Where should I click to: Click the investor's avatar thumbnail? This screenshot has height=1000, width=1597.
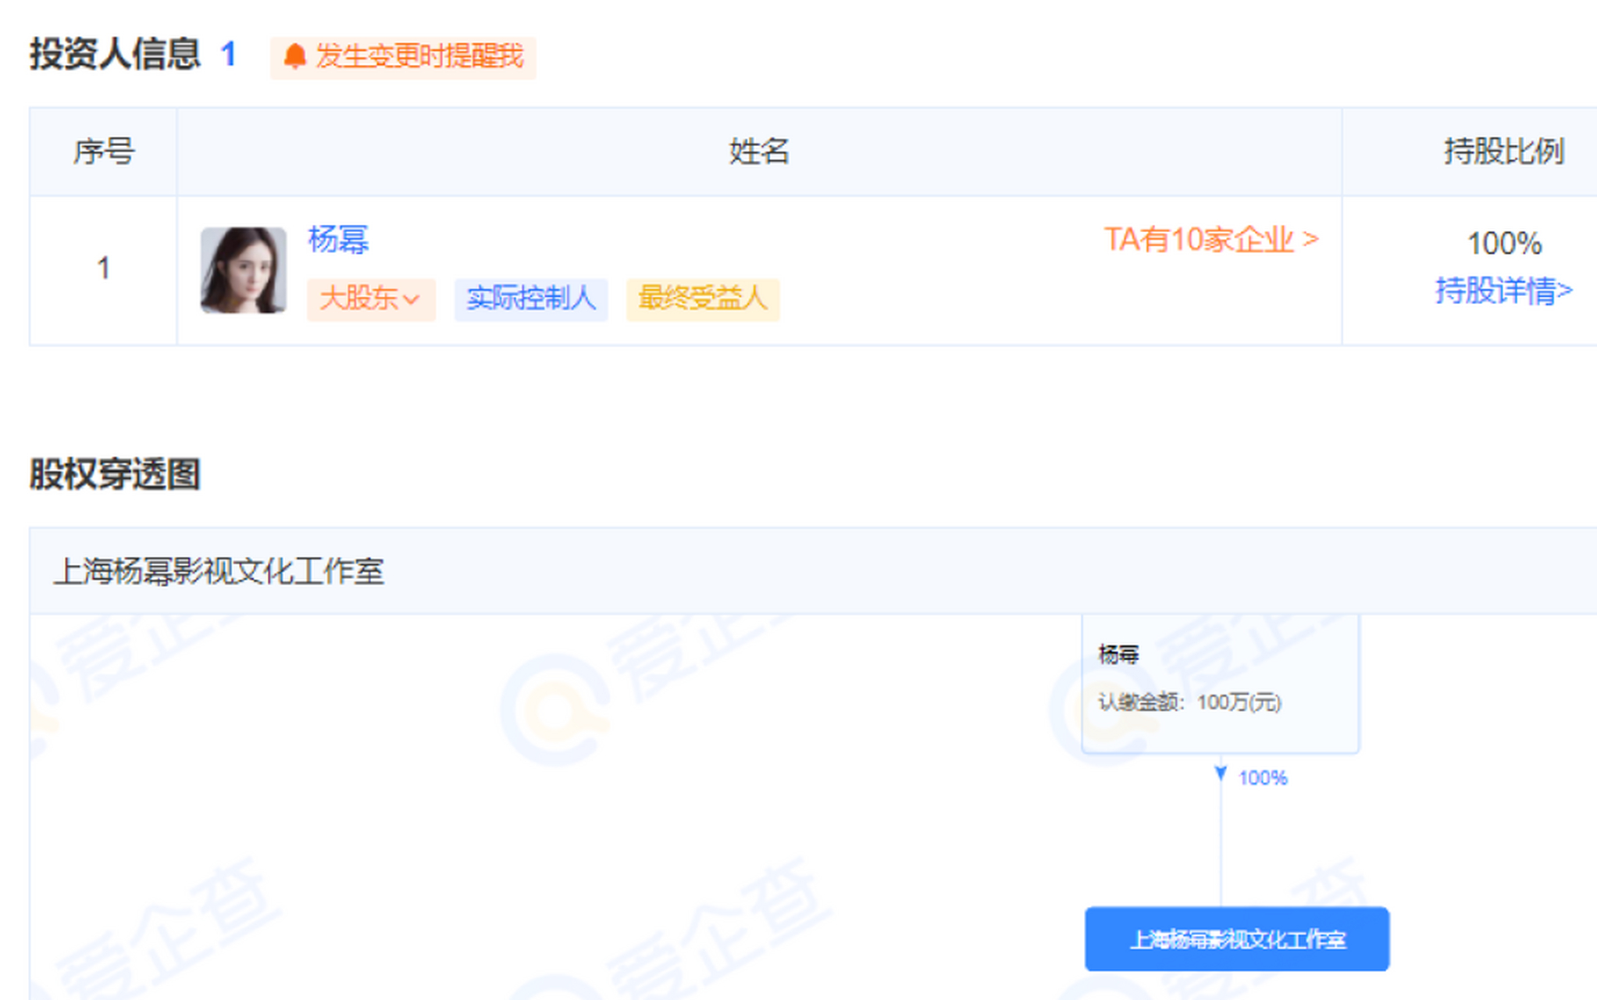[x=243, y=270]
